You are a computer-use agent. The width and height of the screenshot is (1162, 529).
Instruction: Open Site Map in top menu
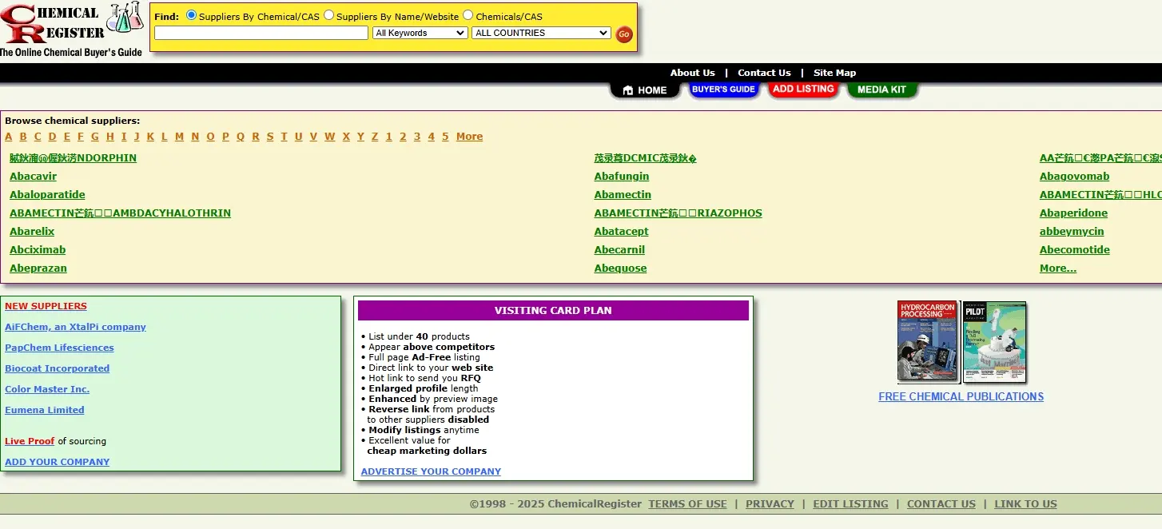click(834, 73)
